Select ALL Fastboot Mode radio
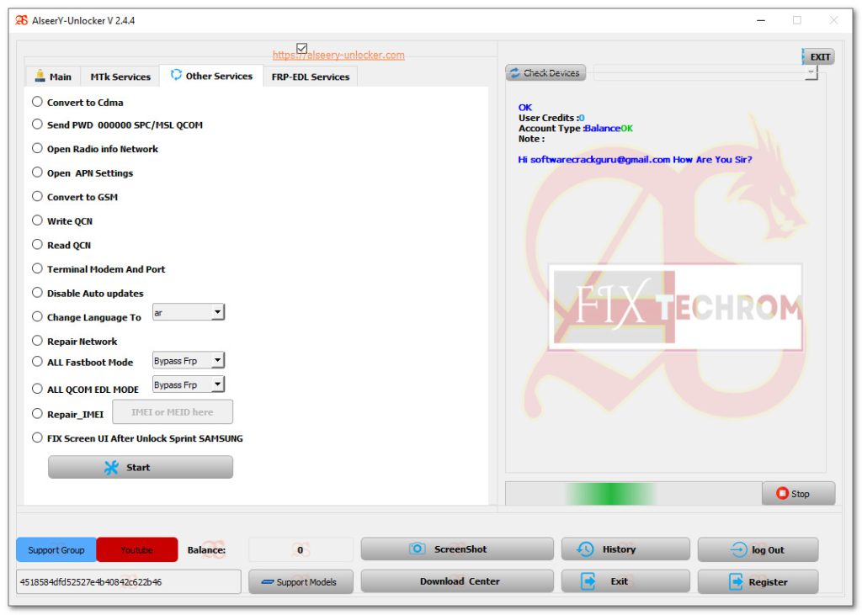Viewport: 862px width, 615px height. [37, 362]
